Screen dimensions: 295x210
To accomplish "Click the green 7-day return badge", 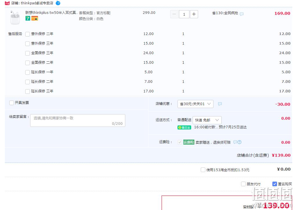I will coord(28,19).
